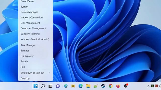
Task: Open the red system tray icon
Action: coord(156,86)
